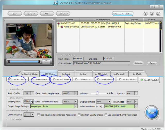Click the Output Folder path field
Viewport: 165px width, 130px height.
[x=101, y=63]
